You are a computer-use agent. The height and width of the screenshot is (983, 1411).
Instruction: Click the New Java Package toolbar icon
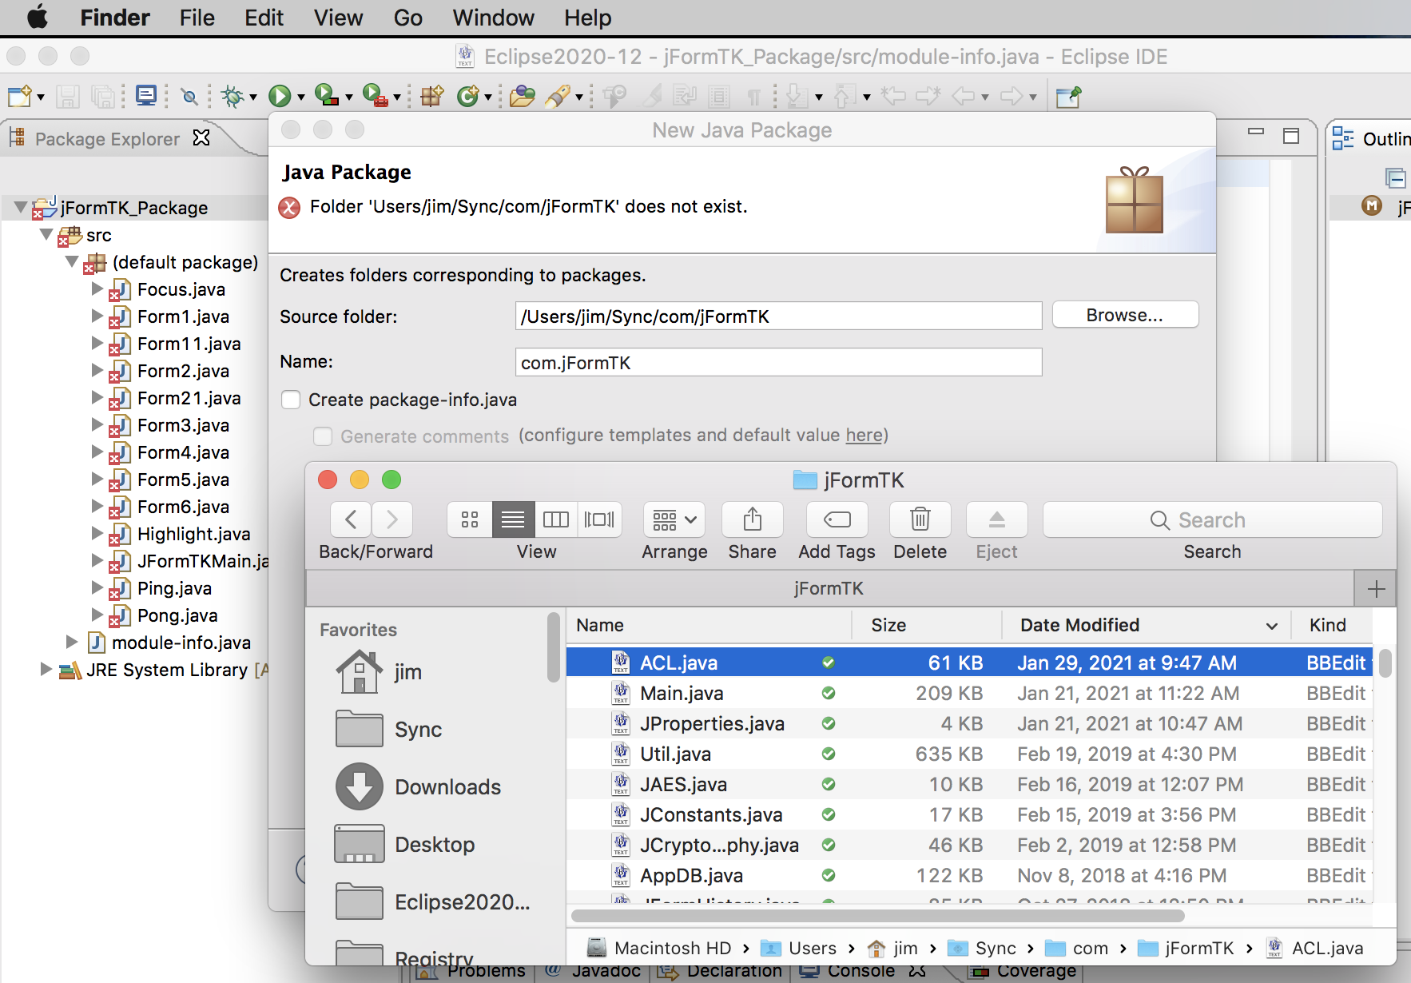pos(431,97)
